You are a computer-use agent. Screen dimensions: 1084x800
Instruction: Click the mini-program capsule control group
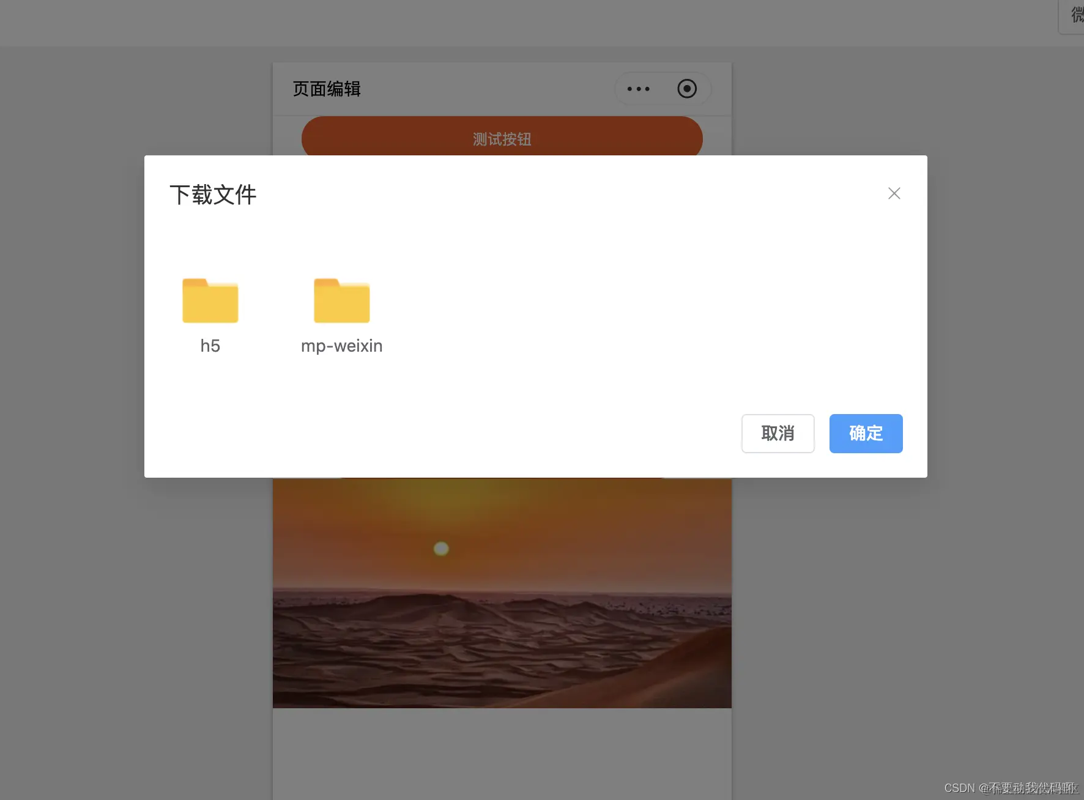click(662, 89)
